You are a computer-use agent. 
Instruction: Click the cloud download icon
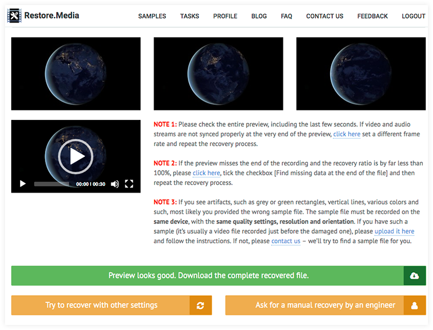pyautogui.click(x=414, y=275)
